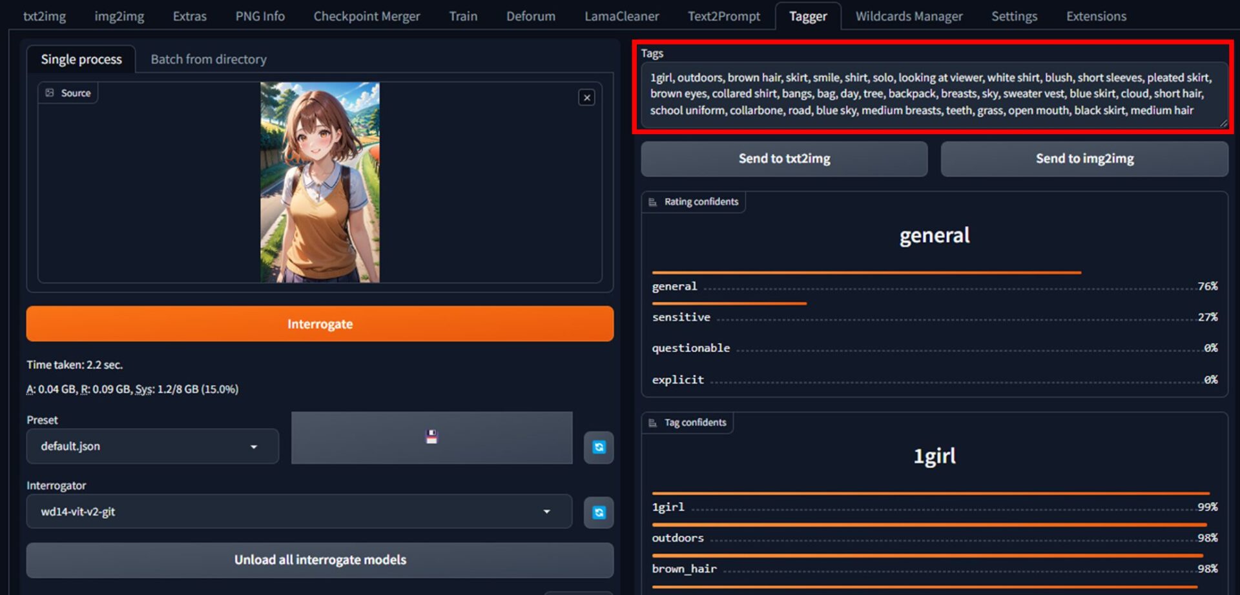
Task: Click the Tag confidents label icon
Action: pyautogui.click(x=653, y=423)
